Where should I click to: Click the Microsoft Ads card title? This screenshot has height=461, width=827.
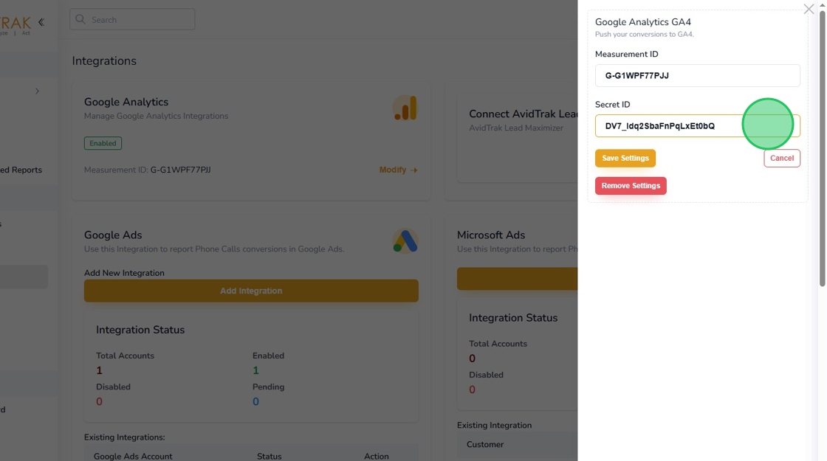(491, 235)
